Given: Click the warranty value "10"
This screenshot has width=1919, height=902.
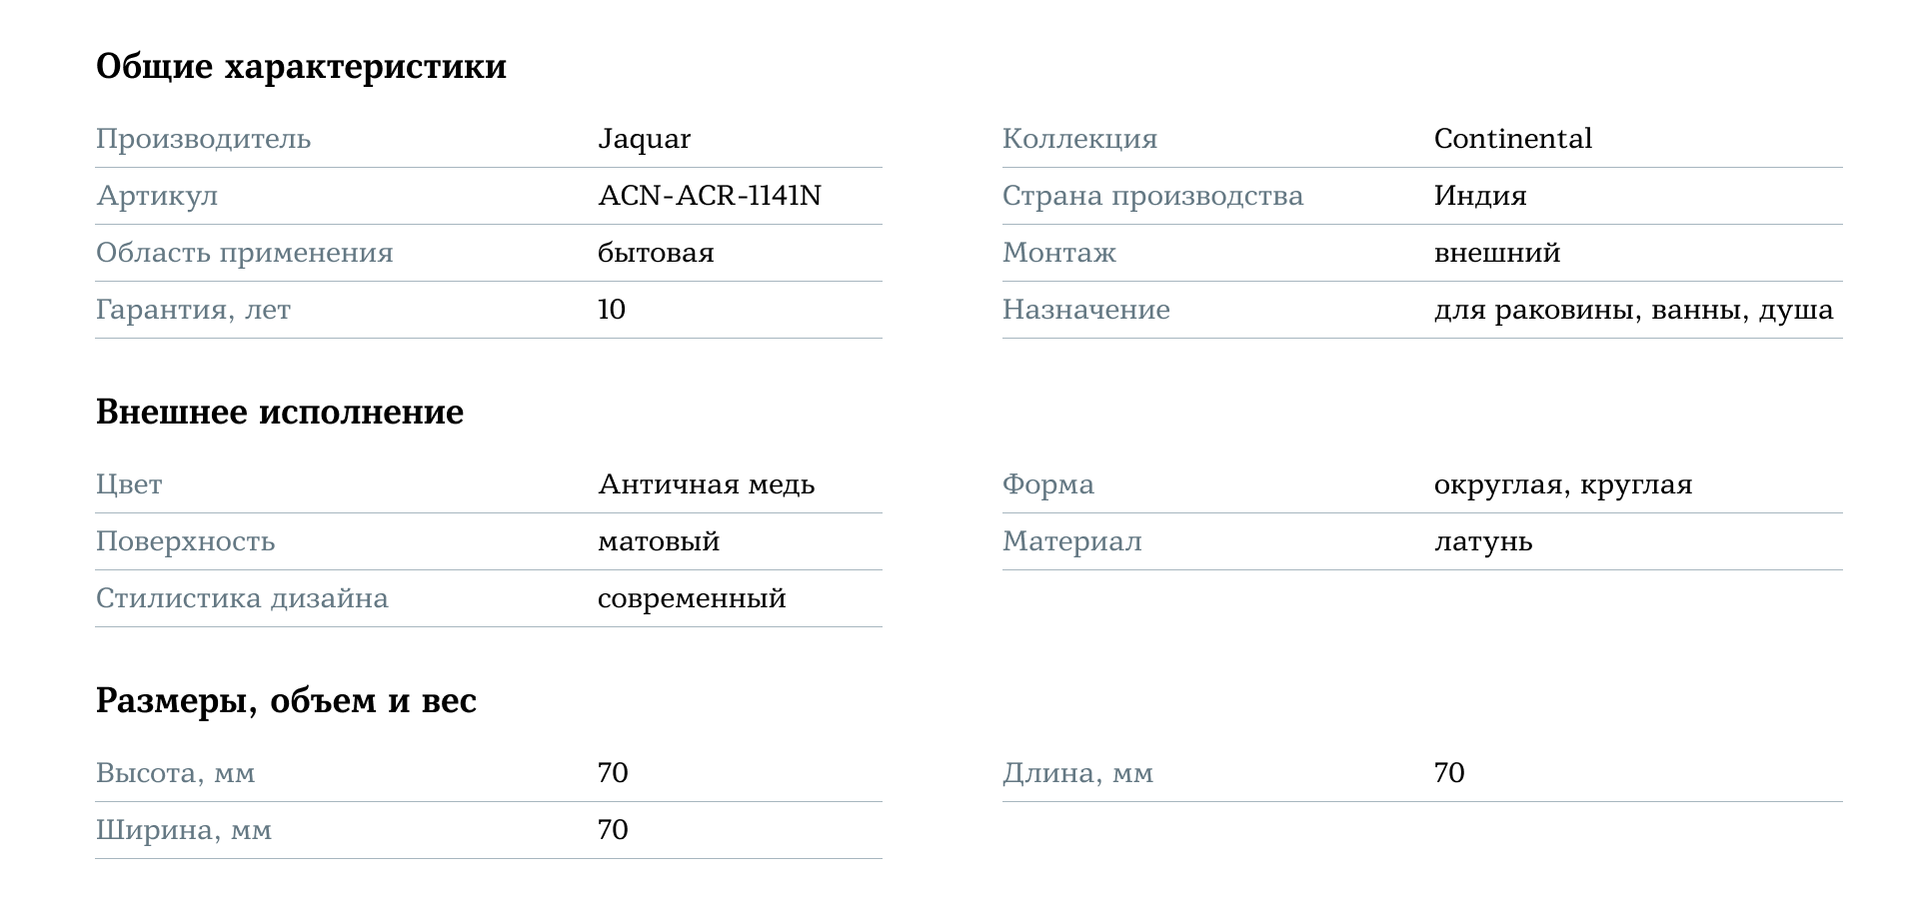Looking at the screenshot, I should point(612,310).
